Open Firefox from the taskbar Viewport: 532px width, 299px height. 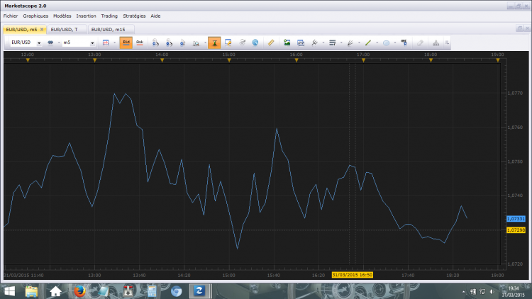tap(79, 291)
